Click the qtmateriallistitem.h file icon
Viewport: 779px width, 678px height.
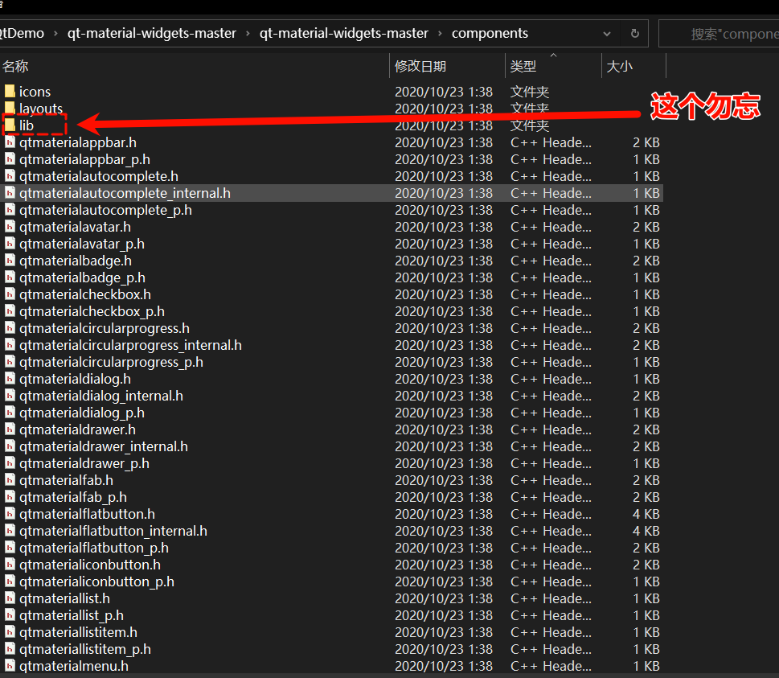(10, 633)
